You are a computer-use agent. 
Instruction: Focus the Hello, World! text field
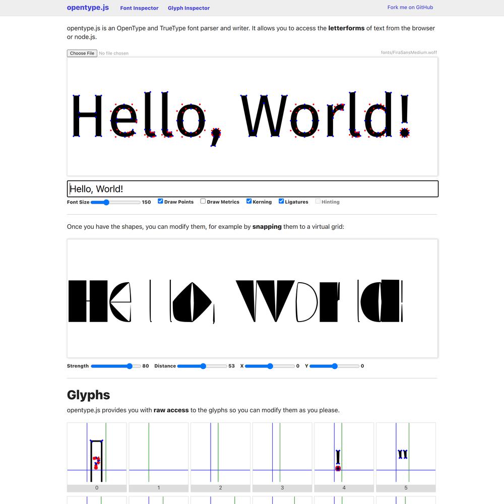(x=253, y=188)
